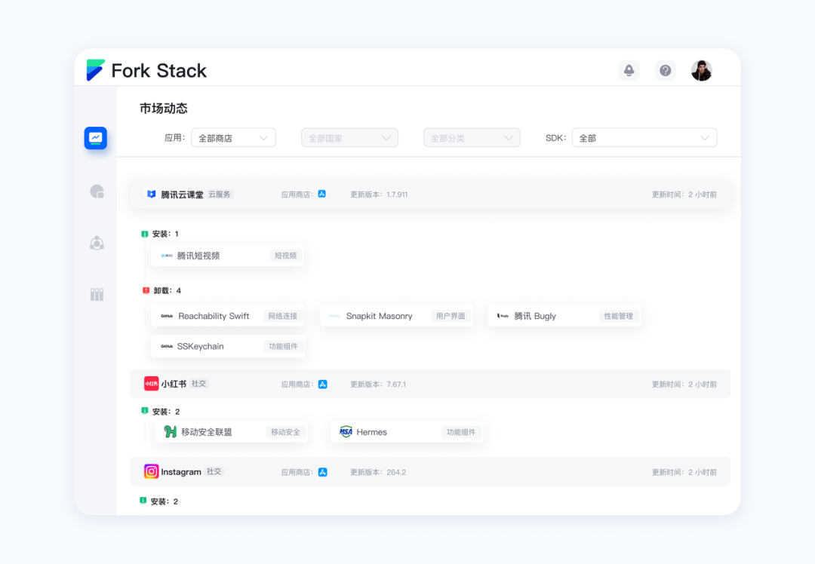The width and height of the screenshot is (815, 564).
Task: Open the user avatar profile
Action: pyautogui.click(x=701, y=71)
